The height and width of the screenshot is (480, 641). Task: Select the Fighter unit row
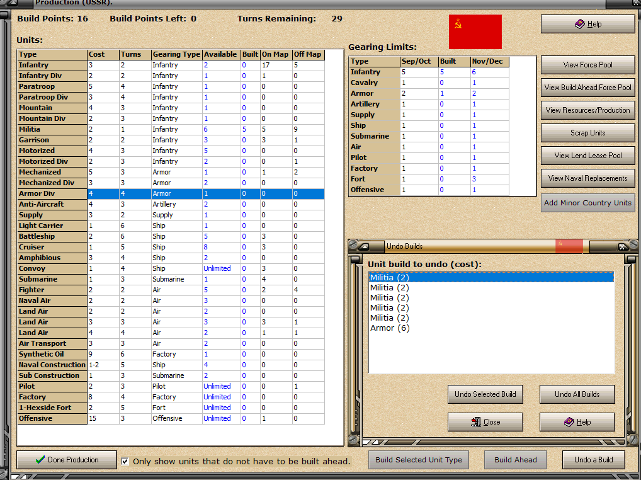coord(171,290)
